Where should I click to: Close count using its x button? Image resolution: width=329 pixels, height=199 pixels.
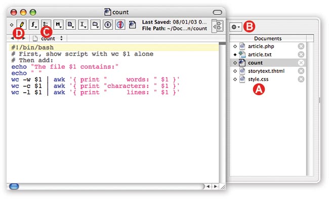pos(301,63)
